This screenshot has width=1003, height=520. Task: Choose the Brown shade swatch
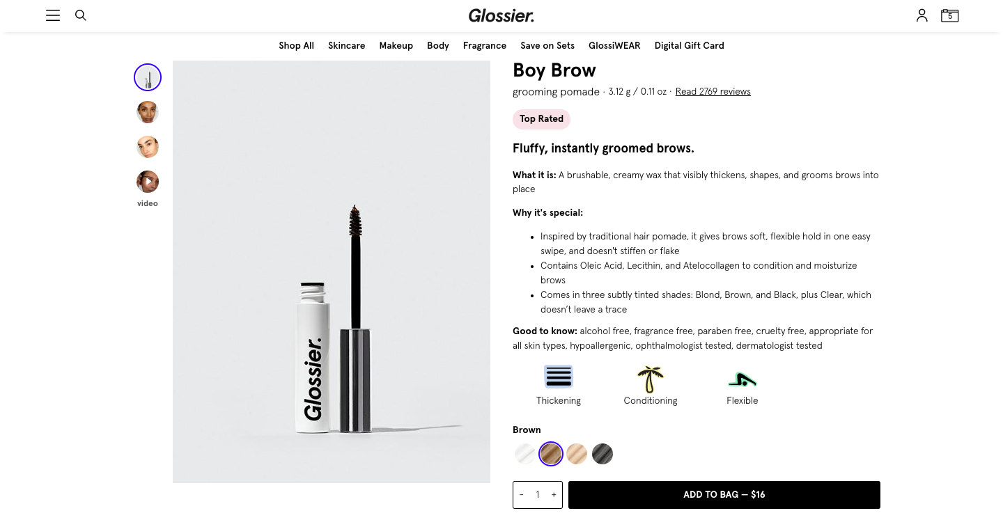tap(551, 455)
